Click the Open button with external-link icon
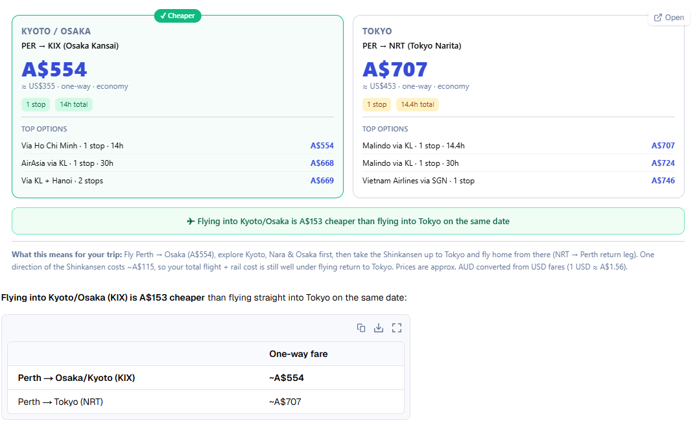The image size is (697, 425). coord(668,17)
